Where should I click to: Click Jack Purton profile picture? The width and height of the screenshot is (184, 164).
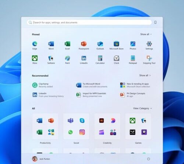[x=35, y=159]
